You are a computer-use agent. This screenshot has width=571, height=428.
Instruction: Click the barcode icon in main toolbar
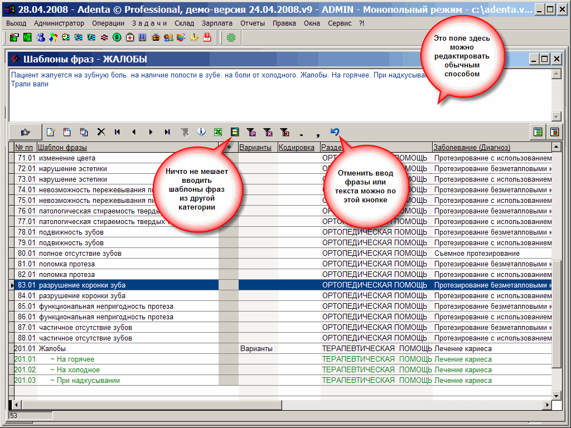coord(143,37)
